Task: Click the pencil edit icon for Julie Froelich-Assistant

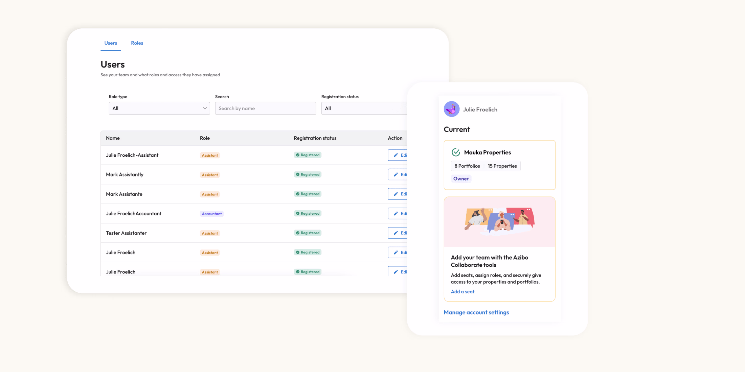Action: point(397,155)
